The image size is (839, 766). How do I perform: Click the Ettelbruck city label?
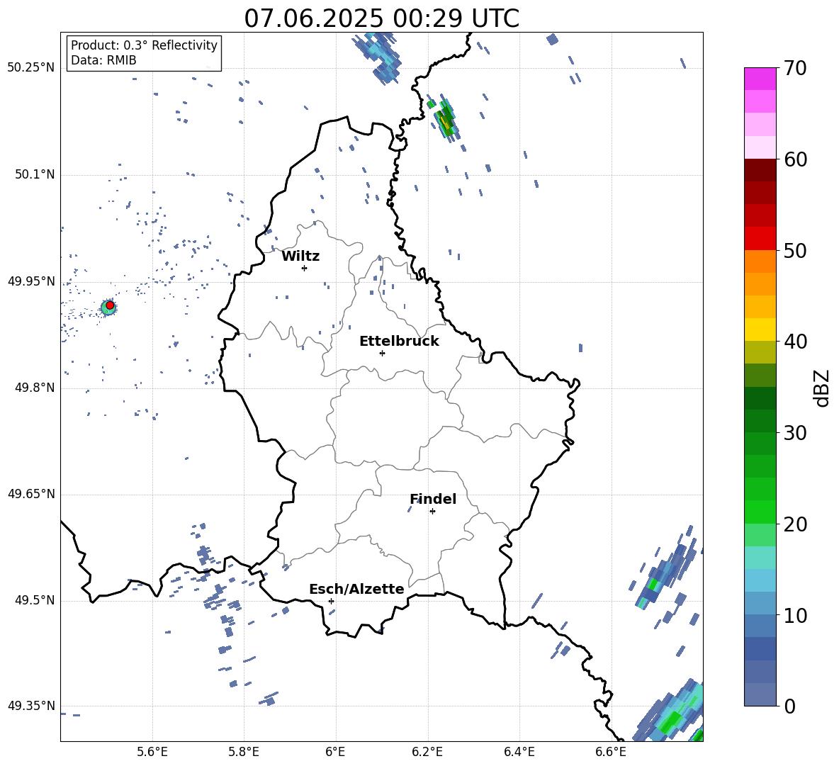pyautogui.click(x=399, y=342)
